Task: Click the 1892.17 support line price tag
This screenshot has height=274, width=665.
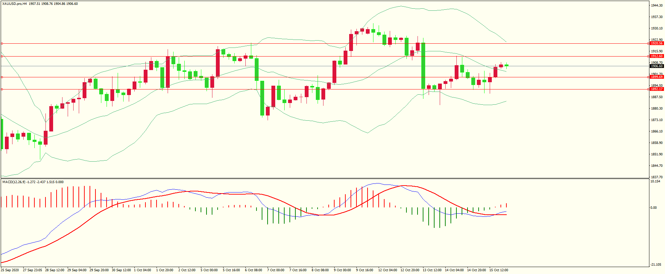Action: pyautogui.click(x=656, y=89)
